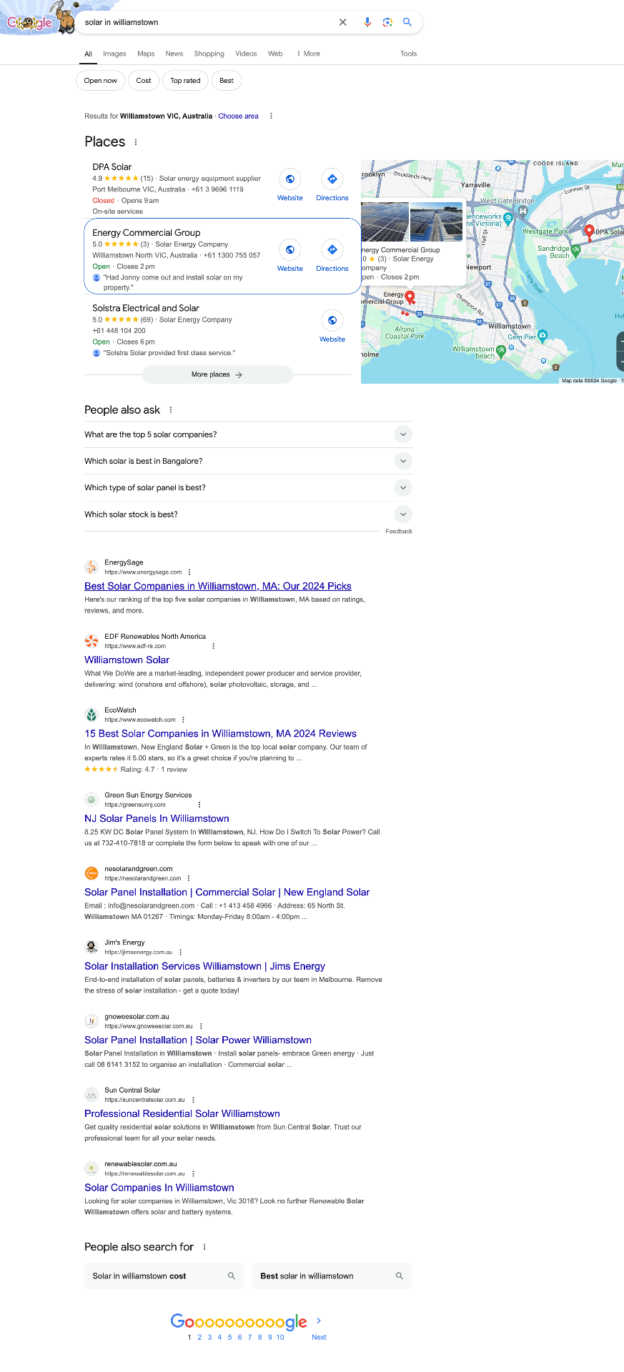Apply the Cost filter chip
The width and height of the screenshot is (624, 1372).
point(144,81)
